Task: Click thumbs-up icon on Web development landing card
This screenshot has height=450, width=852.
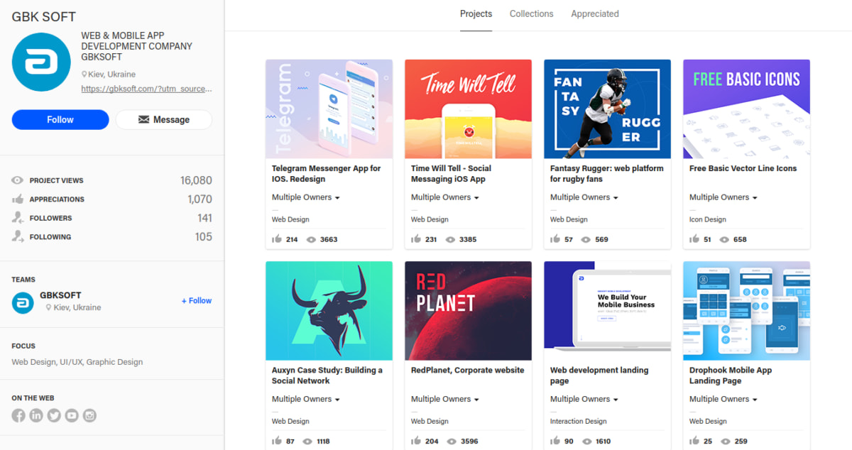Action: (555, 441)
